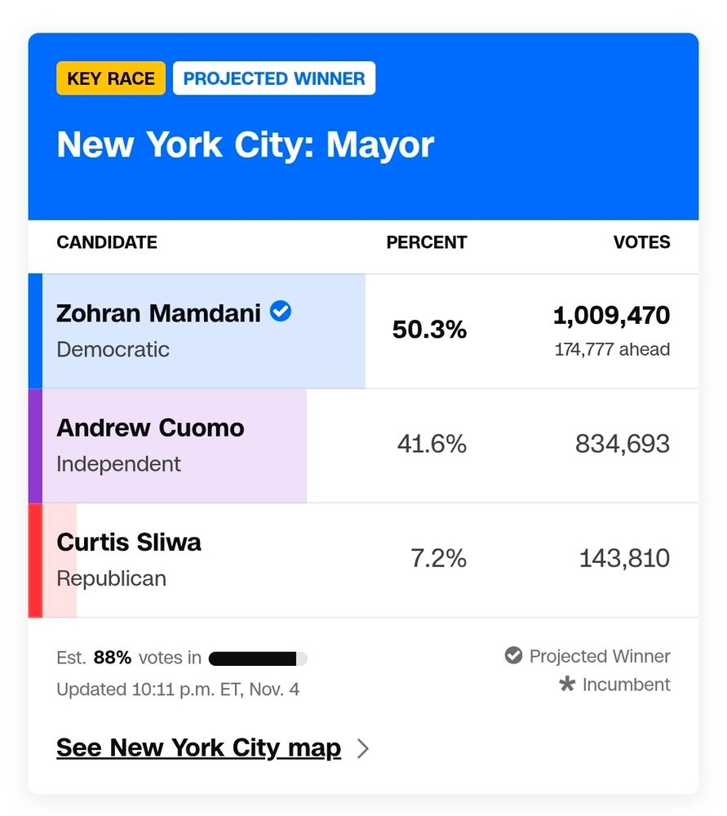The width and height of the screenshot is (727, 816).
Task: Click the chevron next to See New York City map
Action: pyautogui.click(x=364, y=748)
